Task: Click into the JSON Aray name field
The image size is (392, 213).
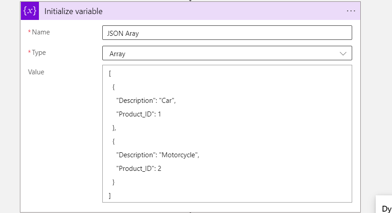Action: [x=227, y=33]
